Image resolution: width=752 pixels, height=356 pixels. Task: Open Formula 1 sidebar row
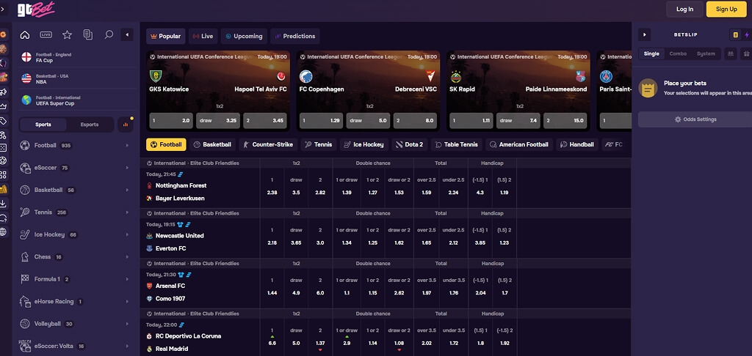tap(76, 279)
